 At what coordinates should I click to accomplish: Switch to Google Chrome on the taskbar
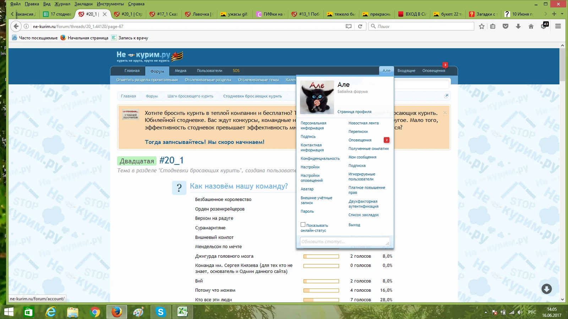click(x=95, y=312)
